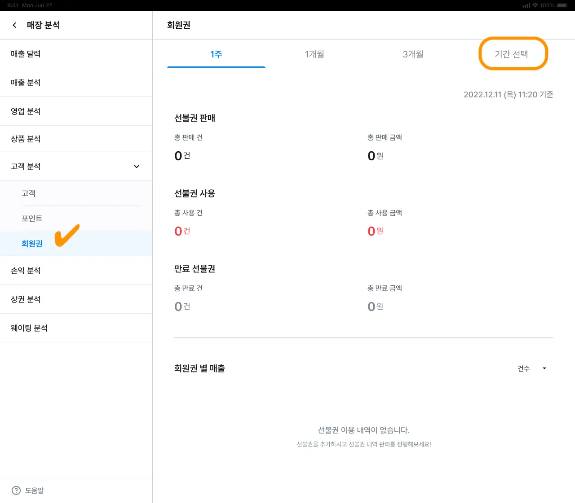Screen dimensions: 575x503
Task: Open the 기간 선택 tab
Action: 511,54
